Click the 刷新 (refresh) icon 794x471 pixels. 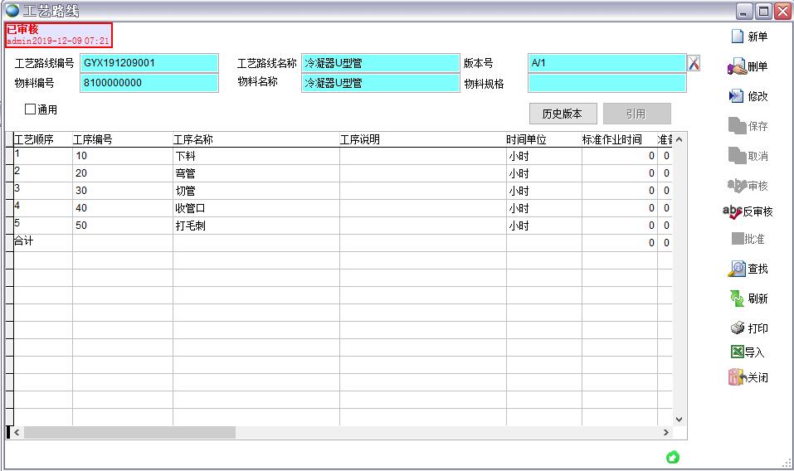click(x=737, y=299)
